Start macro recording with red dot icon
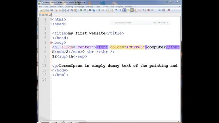Viewport: 219px width, 123px height. [148, 10]
